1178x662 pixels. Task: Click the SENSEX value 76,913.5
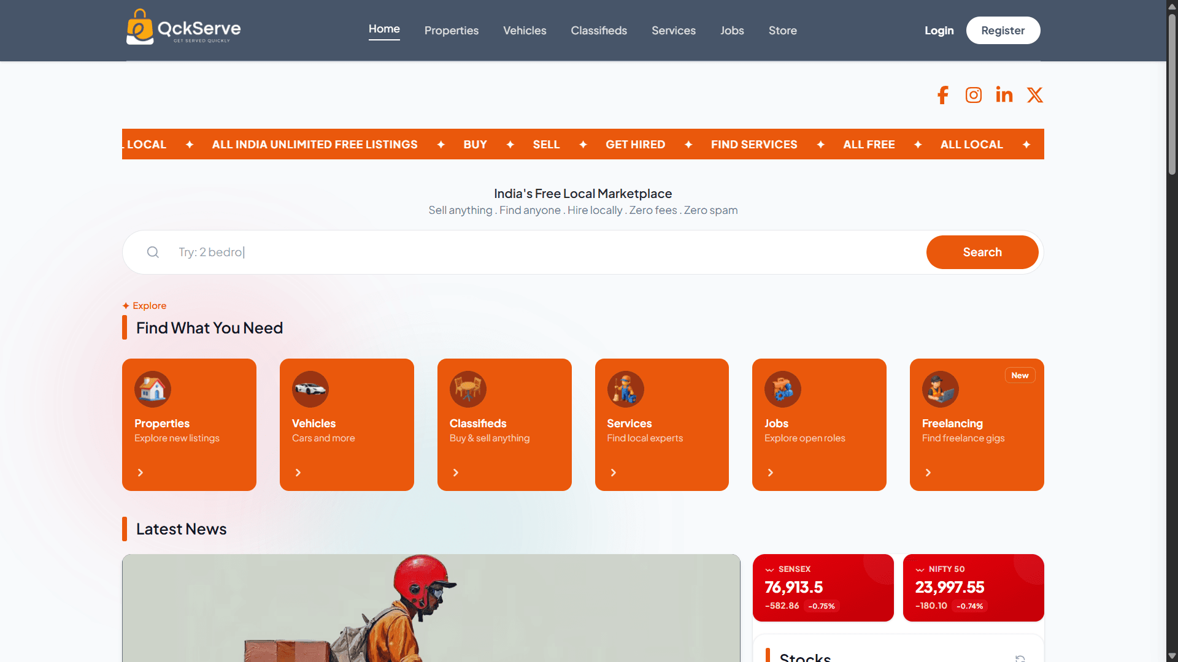click(x=794, y=587)
